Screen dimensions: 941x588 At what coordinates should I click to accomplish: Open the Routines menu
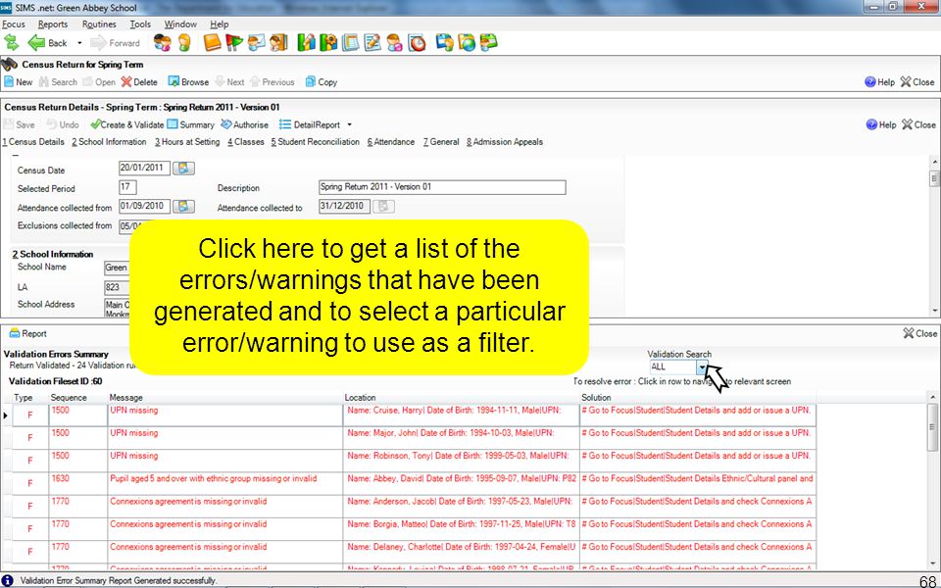tap(99, 24)
